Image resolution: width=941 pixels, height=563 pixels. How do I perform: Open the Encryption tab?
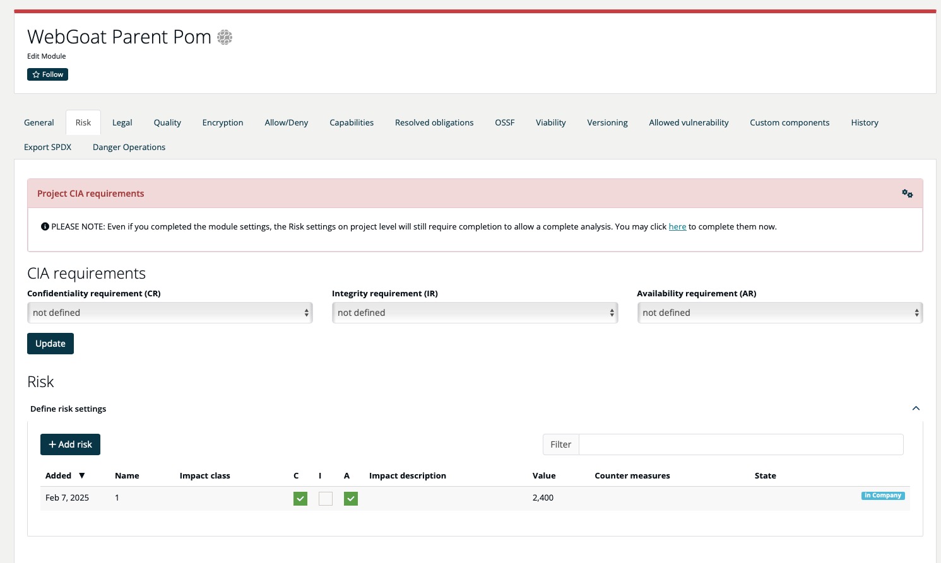tap(223, 122)
